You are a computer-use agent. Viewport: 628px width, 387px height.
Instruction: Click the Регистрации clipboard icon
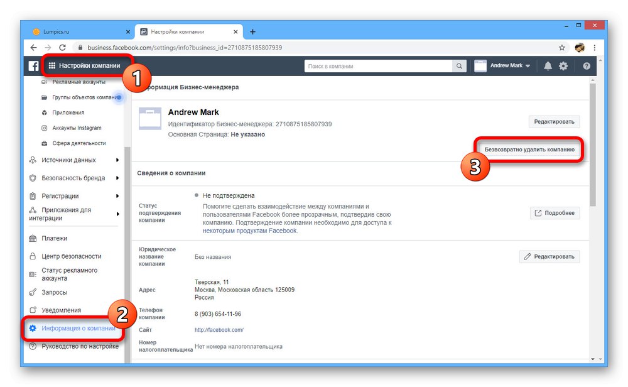pyautogui.click(x=33, y=196)
